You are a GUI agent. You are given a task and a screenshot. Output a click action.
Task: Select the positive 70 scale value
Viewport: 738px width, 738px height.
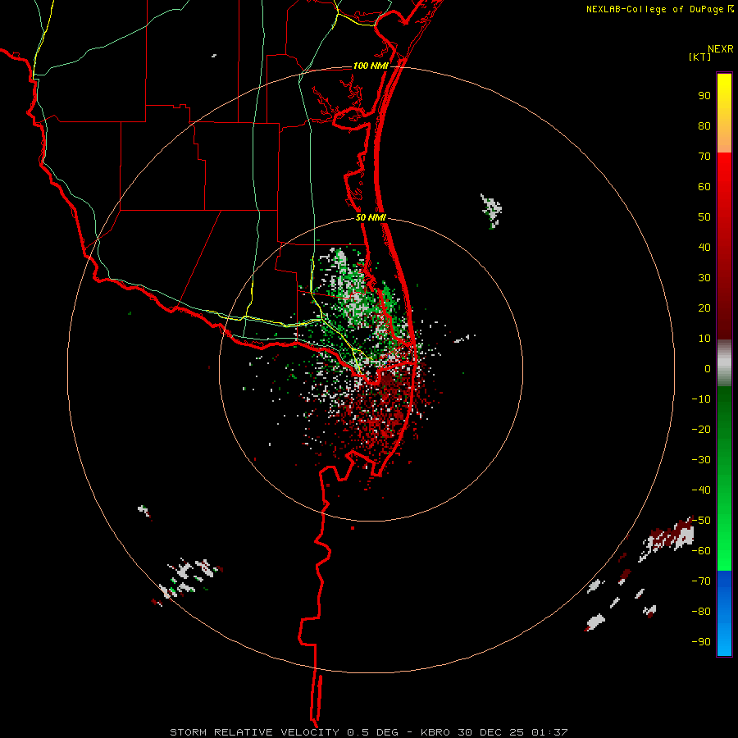tap(704, 157)
